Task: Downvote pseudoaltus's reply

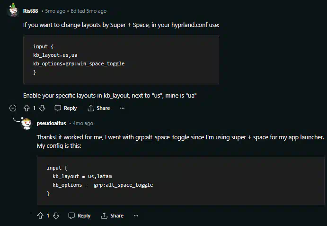Action: [56, 216]
